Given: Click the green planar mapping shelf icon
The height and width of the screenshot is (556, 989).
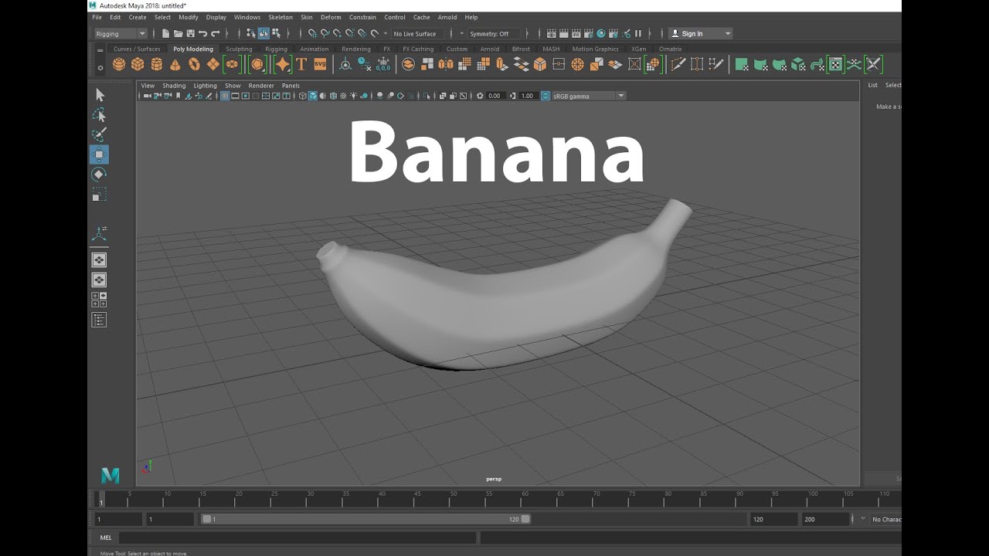Looking at the screenshot, I should (741, 64).
